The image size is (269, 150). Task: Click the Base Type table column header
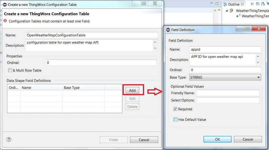[x=83, y=87]
